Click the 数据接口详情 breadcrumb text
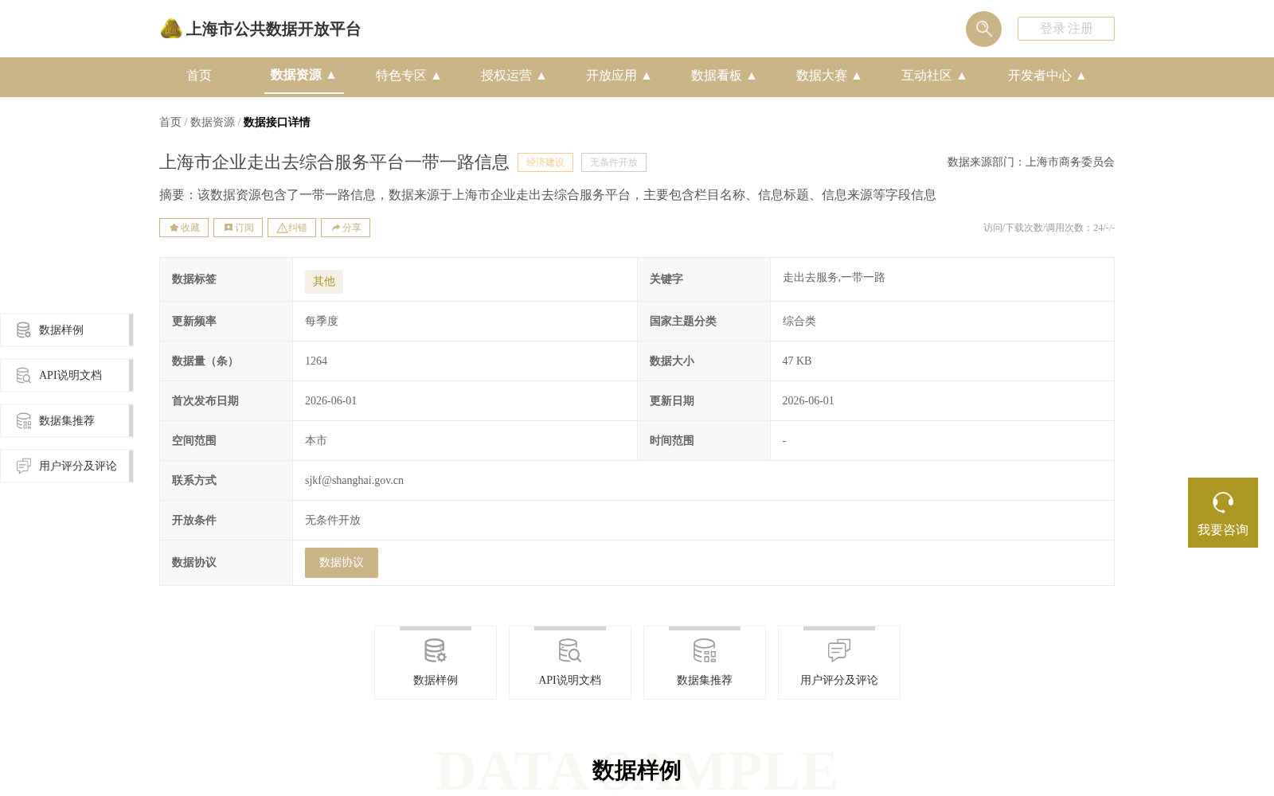The image size is (1274, 796). [277, 122]
